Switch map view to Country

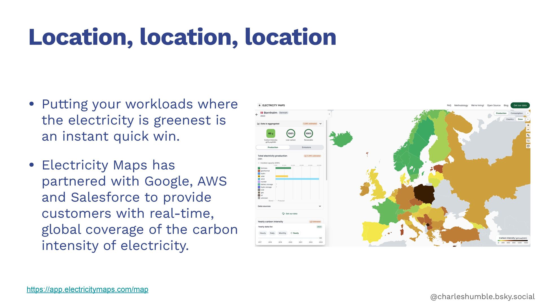510,119
